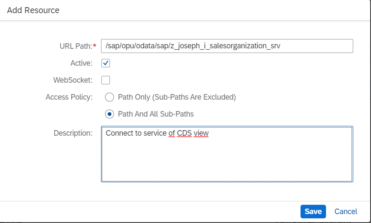Click the "Path And All Sub-Paths" option text
The width and height of the screenshot is (371, 223).
156,114
